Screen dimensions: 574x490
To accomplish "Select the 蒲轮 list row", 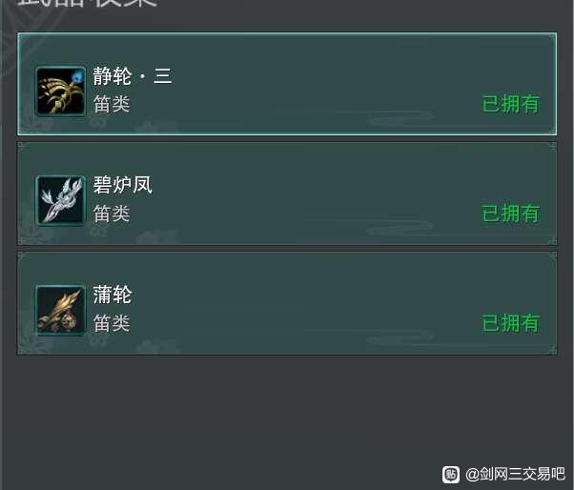I will click(287, 303).
